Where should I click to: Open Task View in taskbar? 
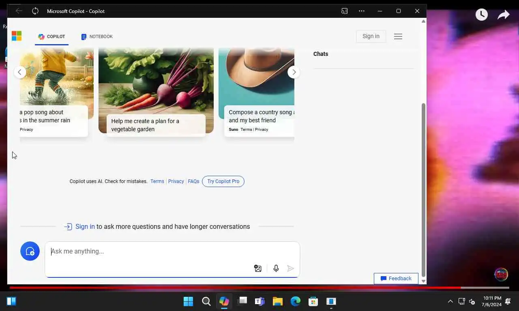242,301
